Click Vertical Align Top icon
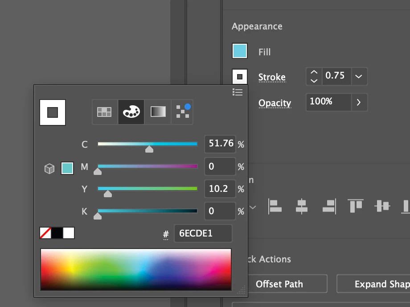The width and height of the screenshot is (410, 307). [356, 206]
